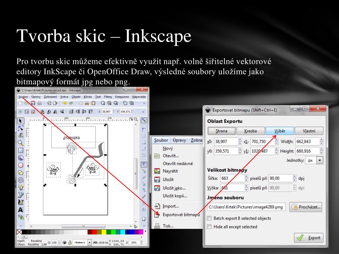The height and width of the screenshot is (254, 339).
Task: Toggle the Enable snapping button atop snap bar
Action: click(x=144, y=120)
